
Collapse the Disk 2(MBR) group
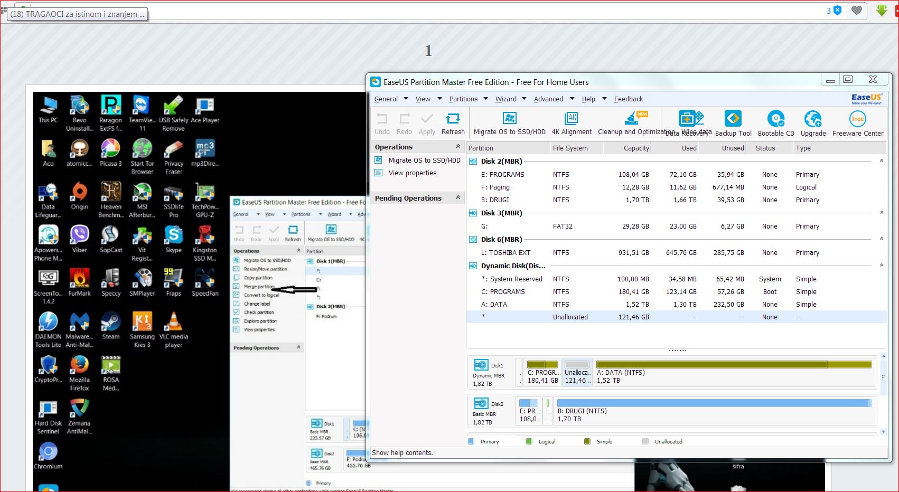click(881, 160)
